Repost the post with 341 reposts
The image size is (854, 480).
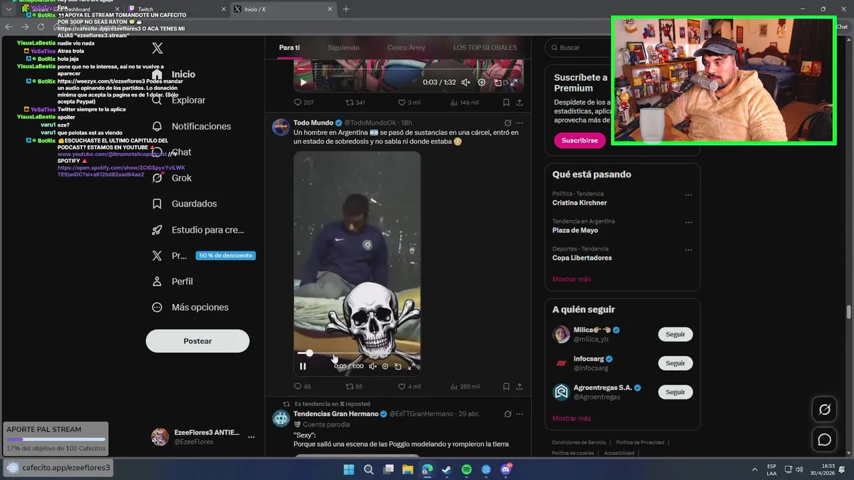coord(355,103)
